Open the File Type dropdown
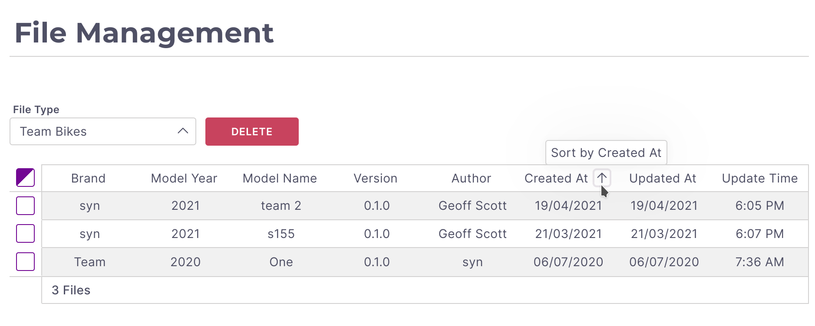815x326 pixels. [102, 131]
